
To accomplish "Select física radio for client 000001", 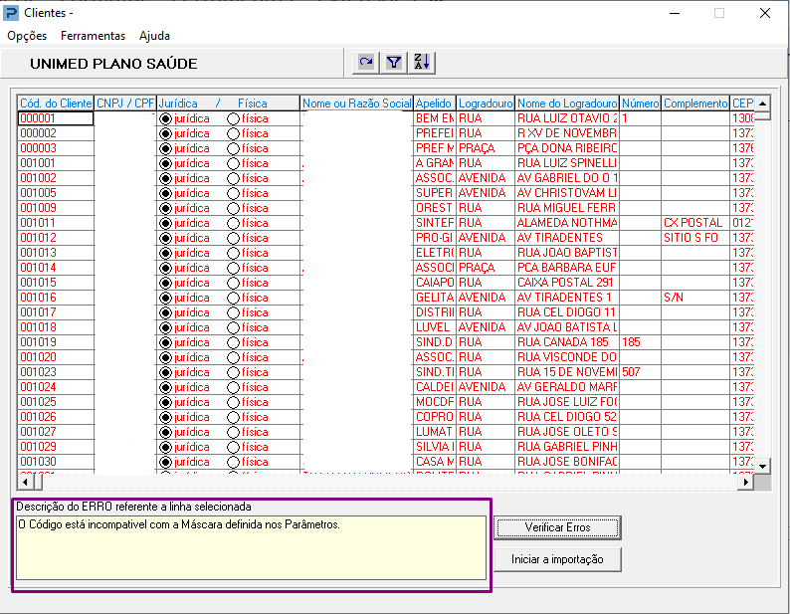I will pyautogui.click(x=233, y=119).
